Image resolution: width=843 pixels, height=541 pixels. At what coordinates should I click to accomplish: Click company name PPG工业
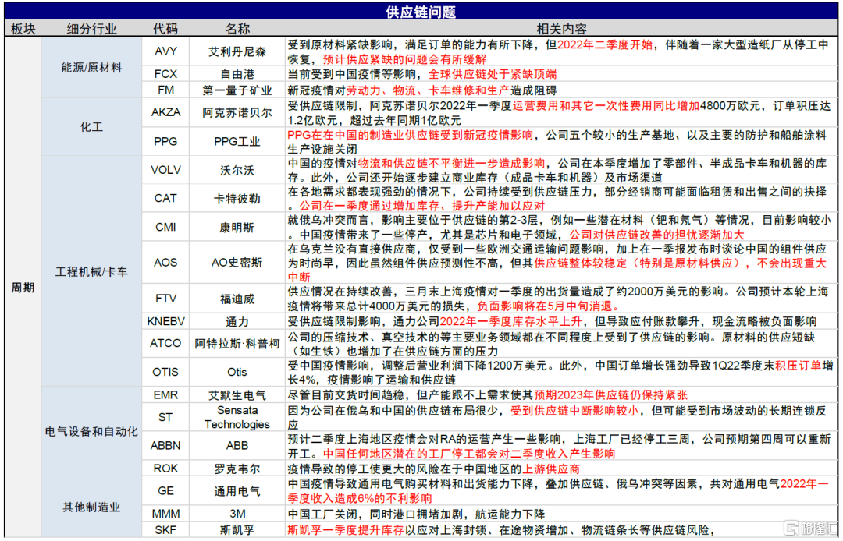[237, 142]
